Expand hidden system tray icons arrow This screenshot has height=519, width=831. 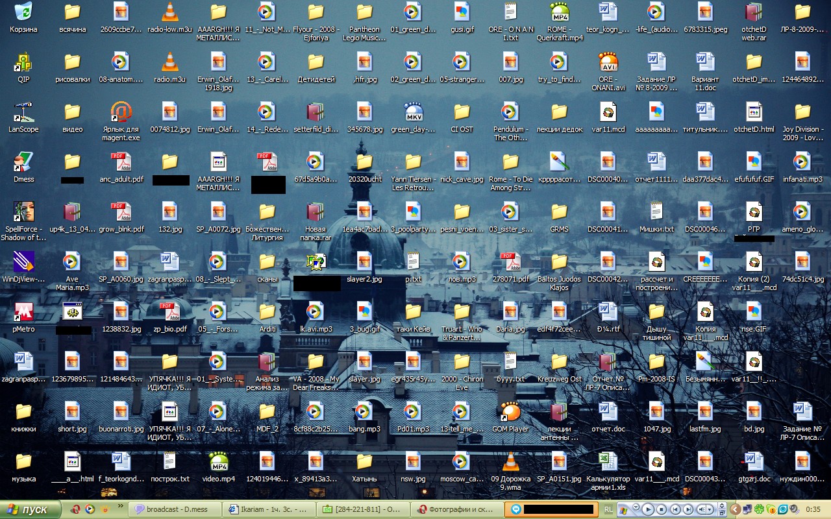(735, 509)
